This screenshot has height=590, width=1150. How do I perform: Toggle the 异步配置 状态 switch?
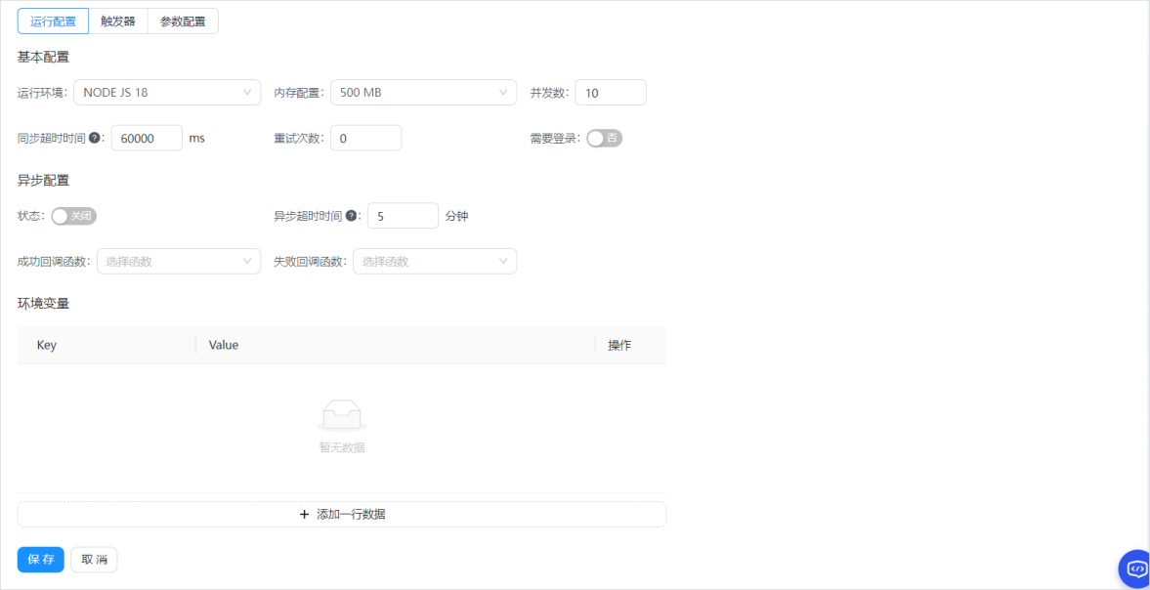click(74, 216)
